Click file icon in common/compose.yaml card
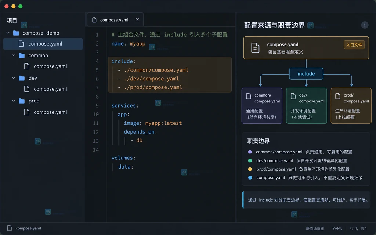 249,96
